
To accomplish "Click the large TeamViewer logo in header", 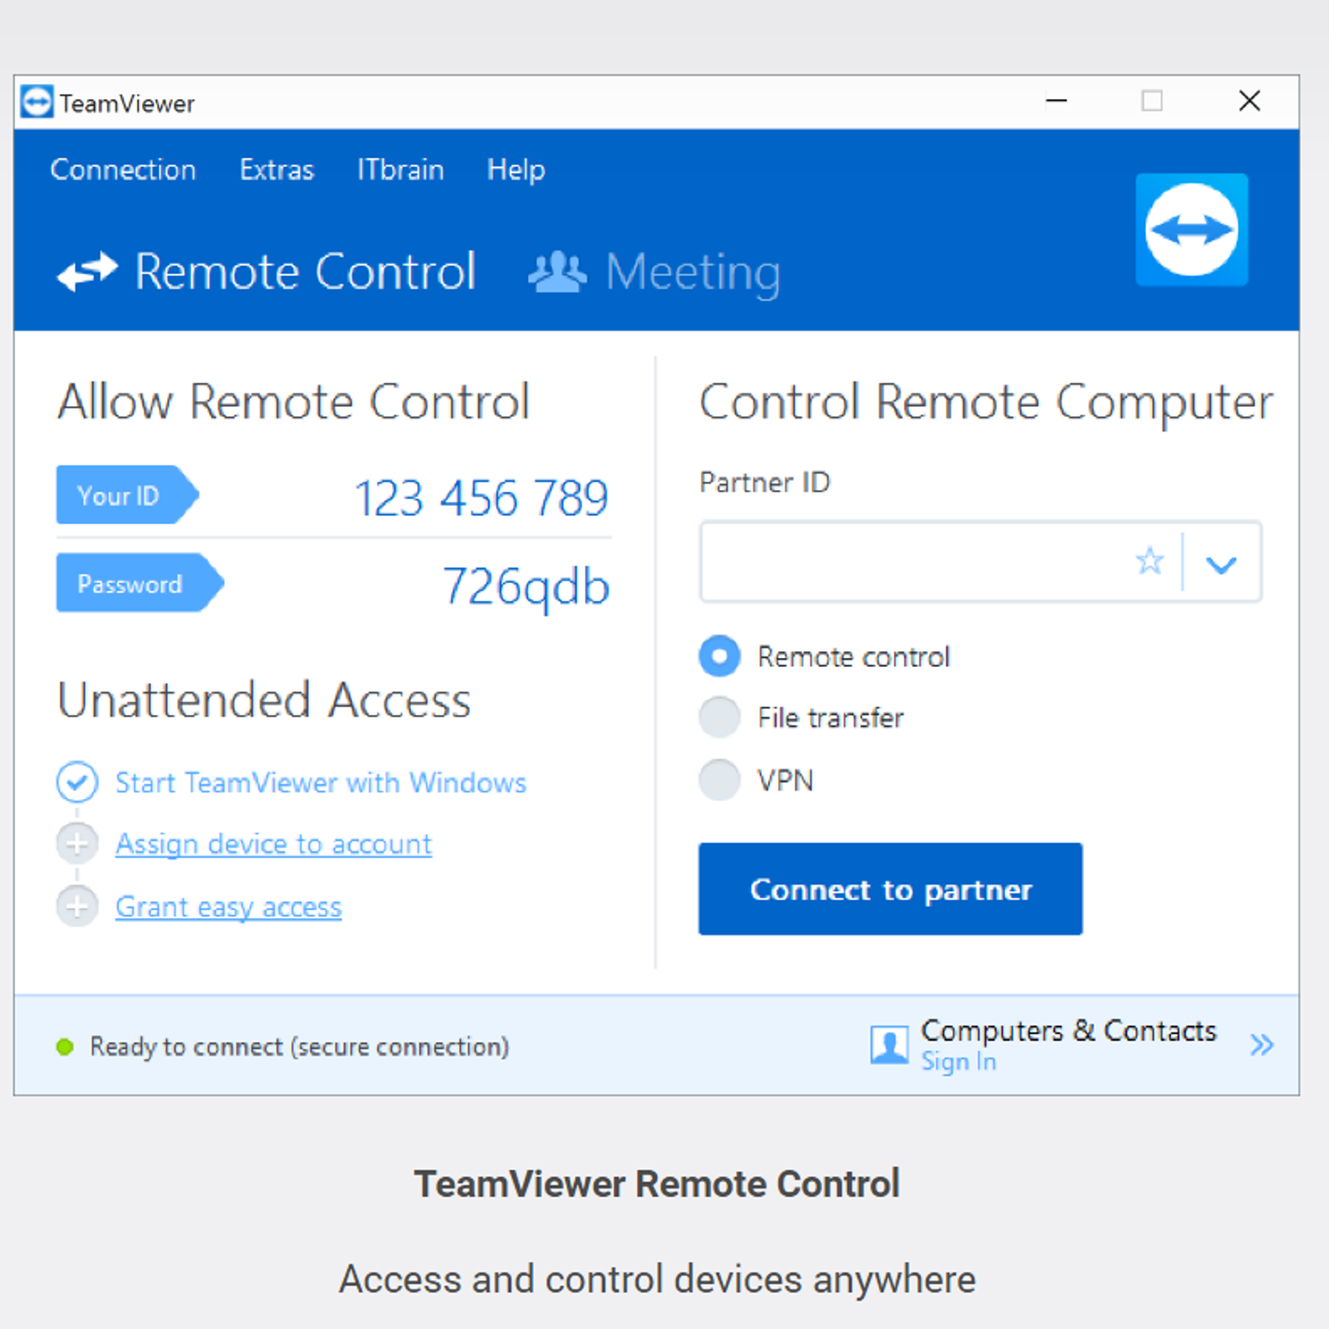I will (x=1191, y=229).
